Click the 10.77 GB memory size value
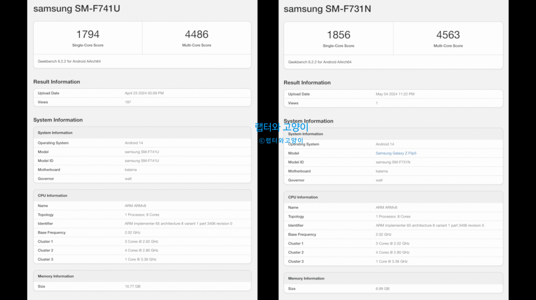 pyautogui.click(x=133, y=286)
